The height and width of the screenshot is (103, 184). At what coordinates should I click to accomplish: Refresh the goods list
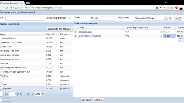pos(32,94)
